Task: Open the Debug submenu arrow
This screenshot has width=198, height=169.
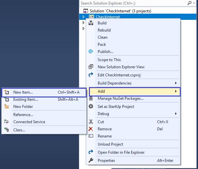Action: click(x=176, y=113)
